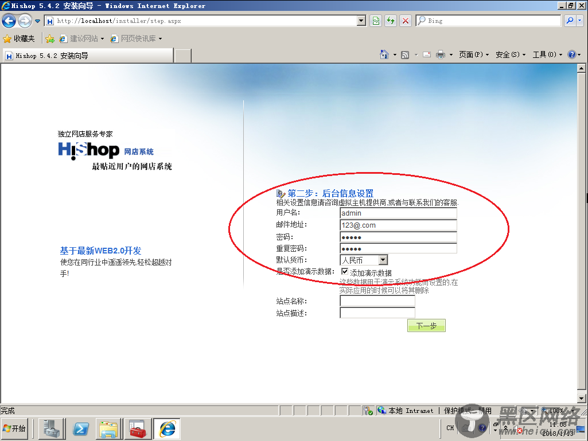The height and width of the screenshot is (441, 588).
Task: Open the recent pages dropdown arrow
Action: pyautogui.click(x=37, y=21)
